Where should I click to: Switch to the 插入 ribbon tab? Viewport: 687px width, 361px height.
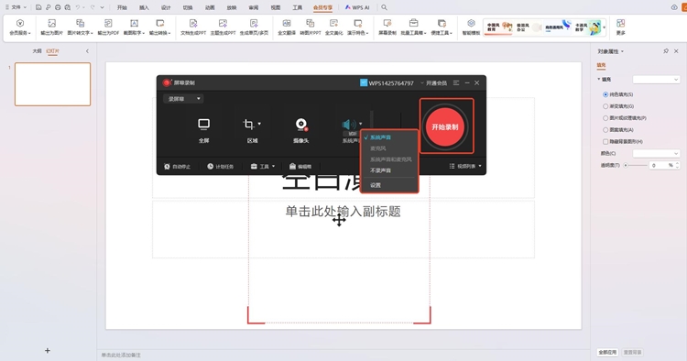pos(144,7)
